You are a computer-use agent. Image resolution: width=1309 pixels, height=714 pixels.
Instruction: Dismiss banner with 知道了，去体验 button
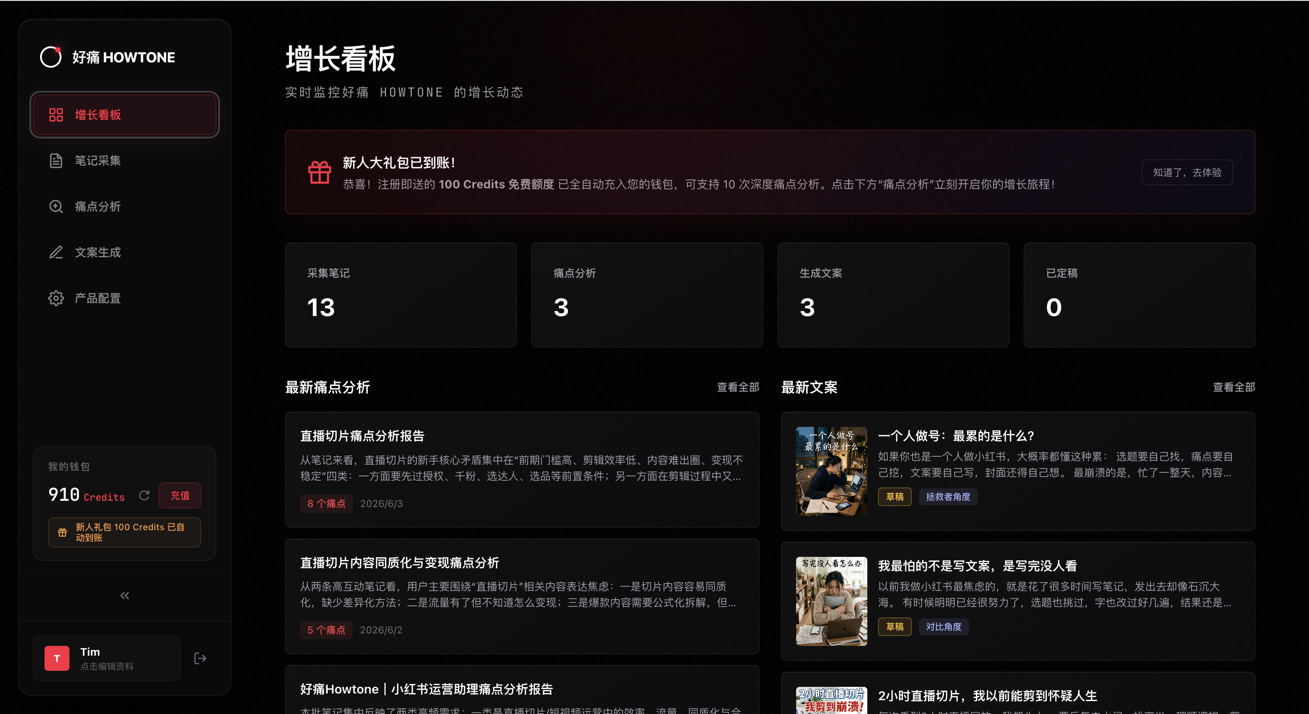point(1187,172)
